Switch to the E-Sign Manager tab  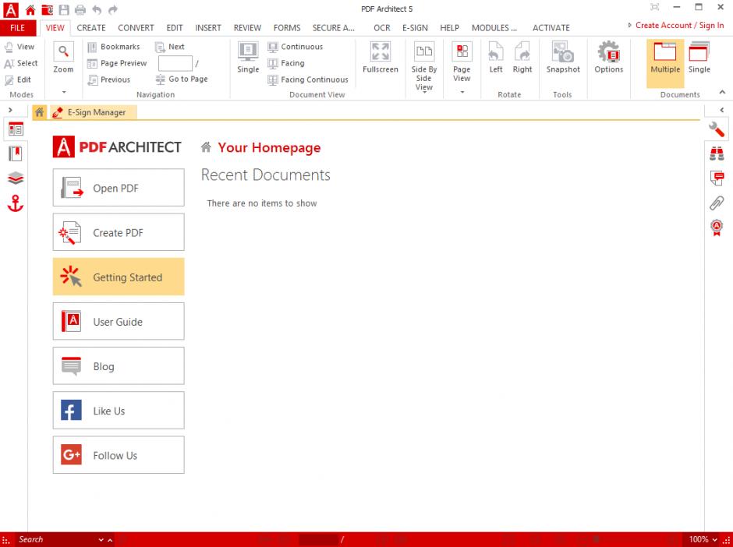click(x=90, y=112)
